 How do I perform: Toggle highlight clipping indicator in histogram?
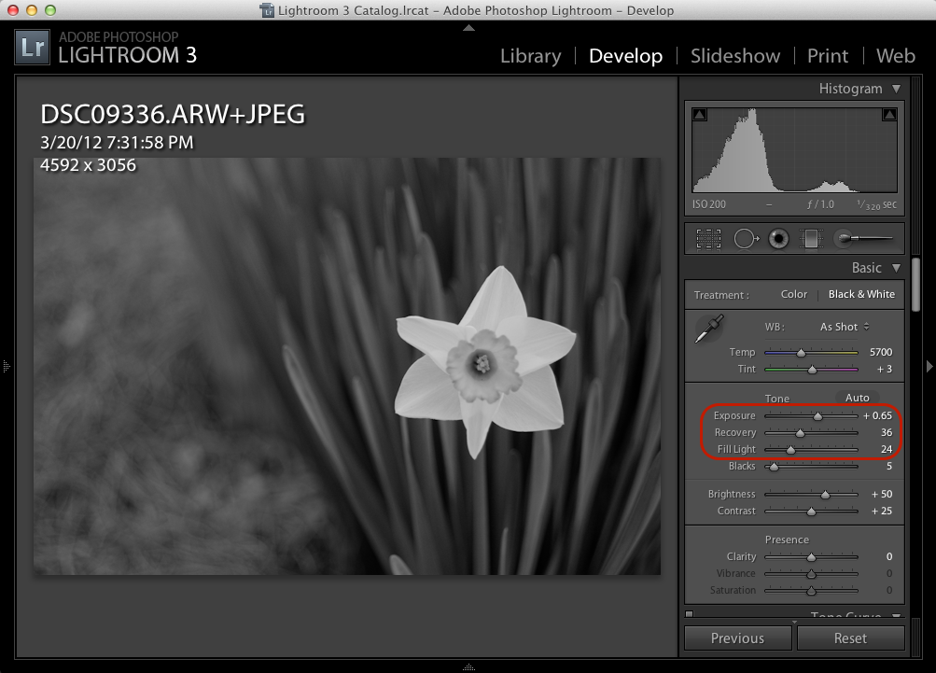click(x=890, y=115)
